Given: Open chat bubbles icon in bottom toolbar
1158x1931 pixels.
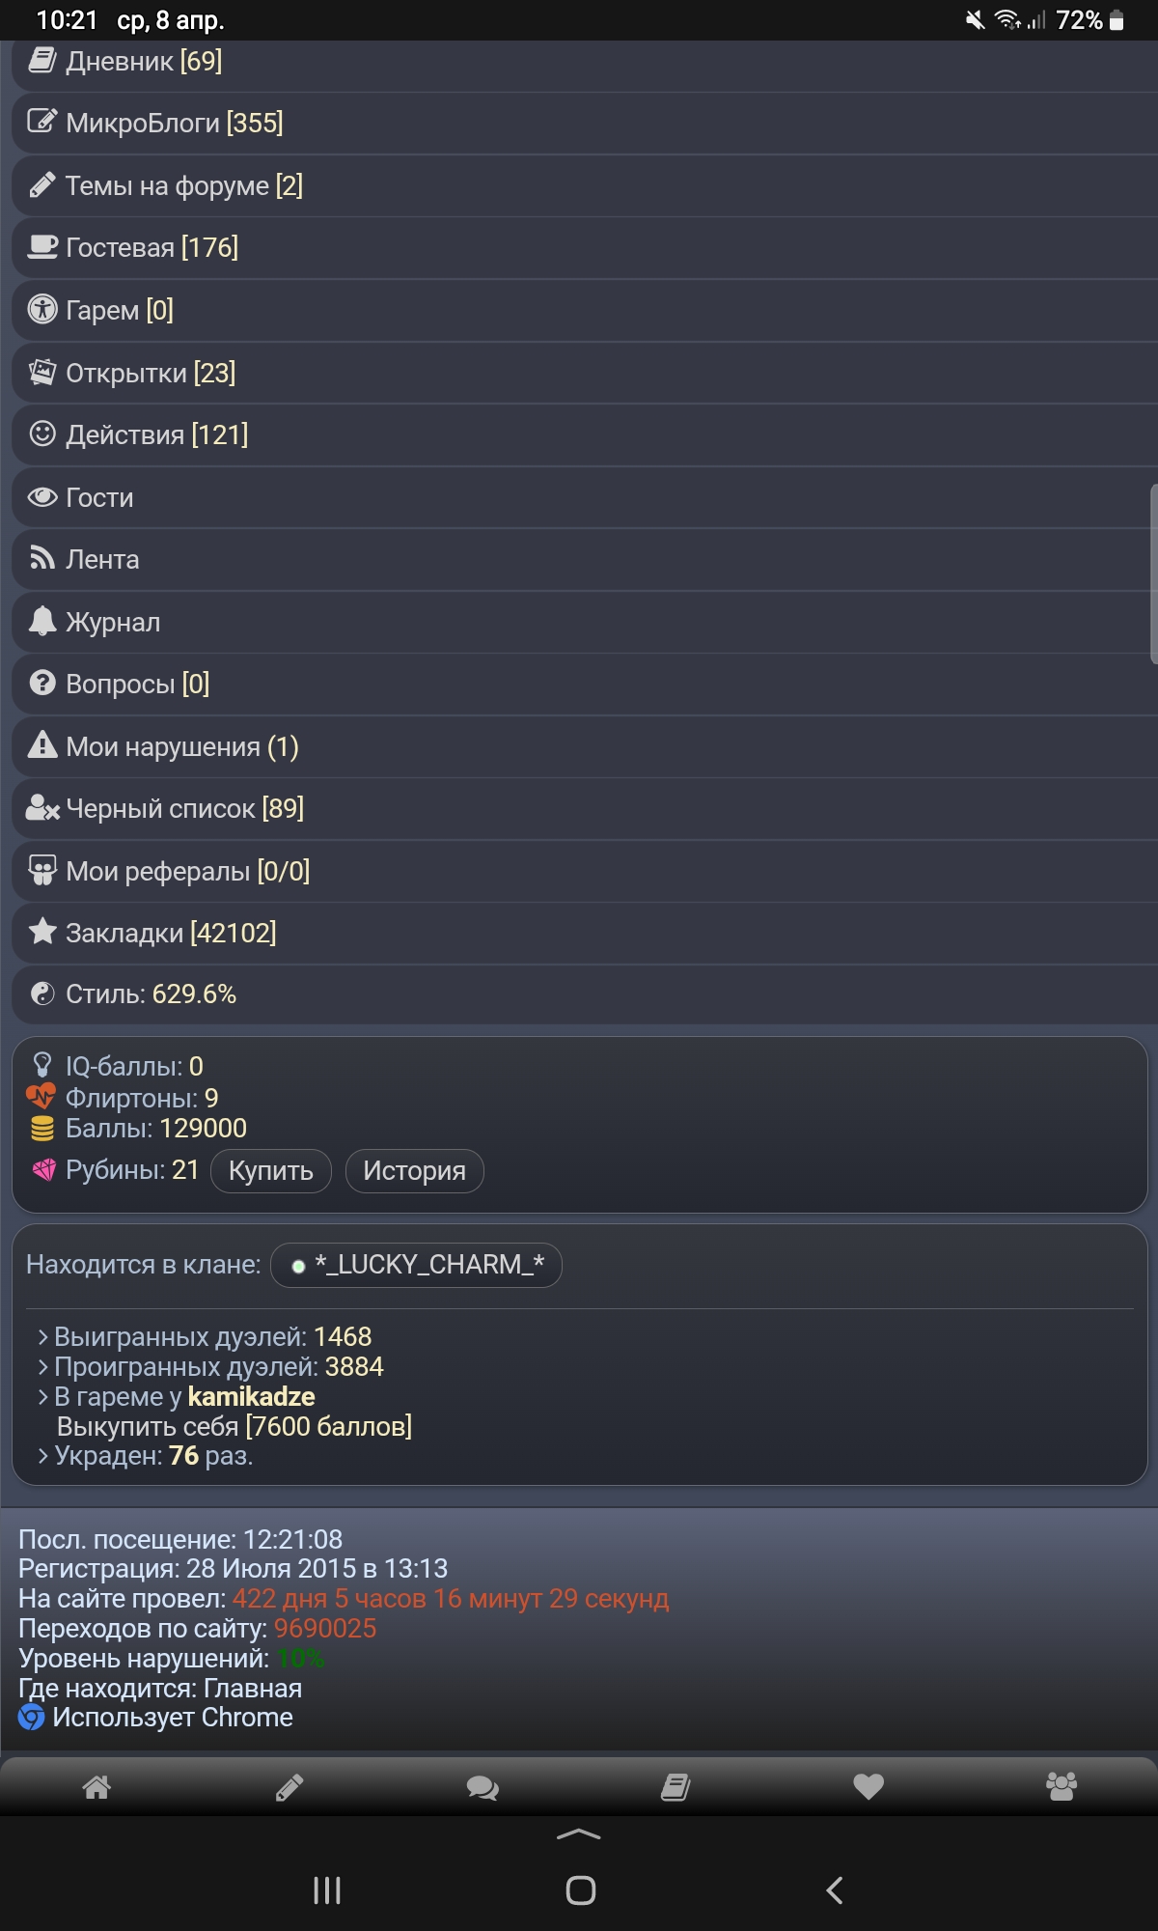Looking at the screenshot, I should click(482, 1787).
